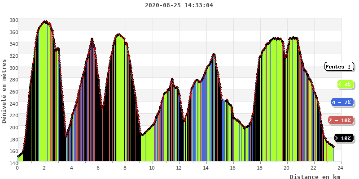Screen dimensions: 359x179
Task: Click the peak data point near km 5.5
Action: pos(92,39)
